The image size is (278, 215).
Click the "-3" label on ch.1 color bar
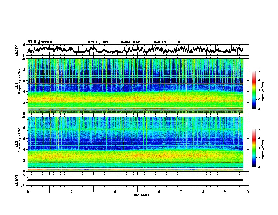(x=259, y=71)
